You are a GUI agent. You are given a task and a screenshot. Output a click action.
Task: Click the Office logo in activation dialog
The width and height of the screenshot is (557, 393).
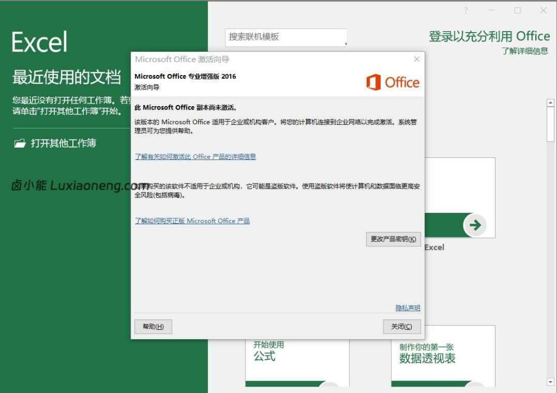point(393,82)
